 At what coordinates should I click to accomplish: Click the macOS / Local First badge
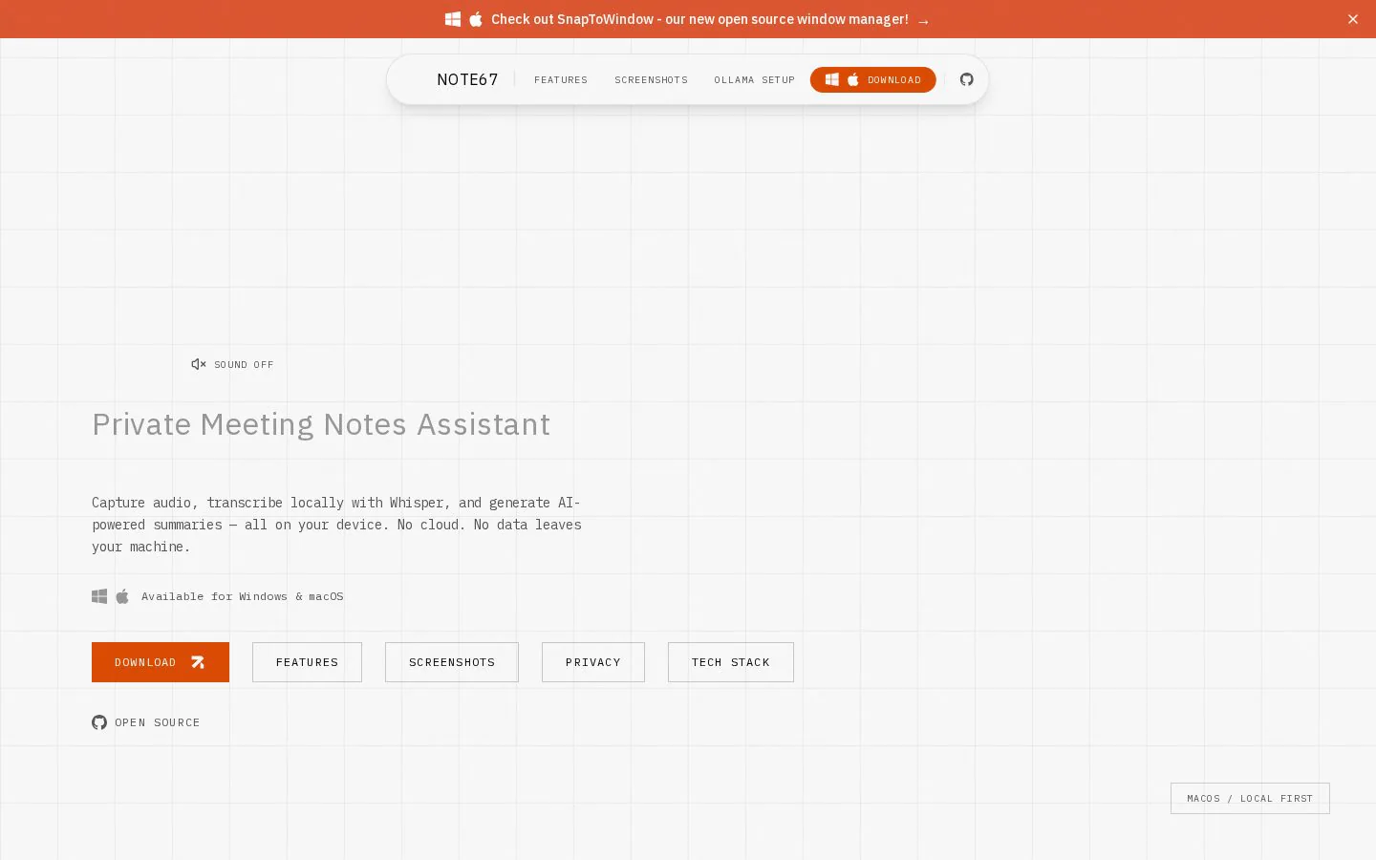click(1250, 798)
